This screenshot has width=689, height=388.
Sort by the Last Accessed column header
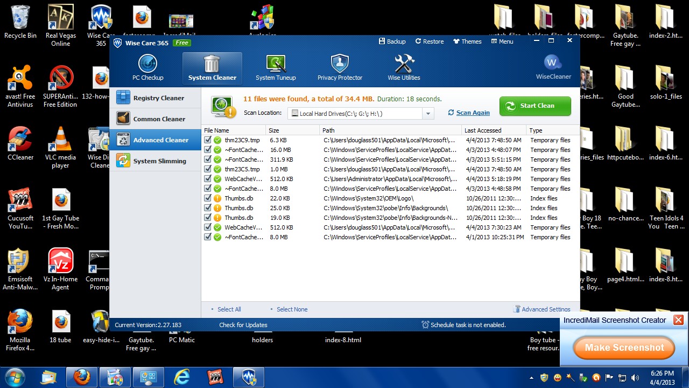click(x=494, y=130)
